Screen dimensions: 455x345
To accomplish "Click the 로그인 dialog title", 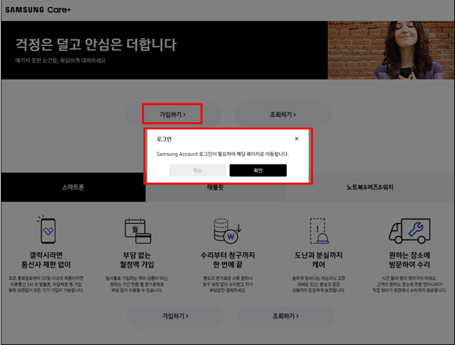I will click(x=164, y=139).
